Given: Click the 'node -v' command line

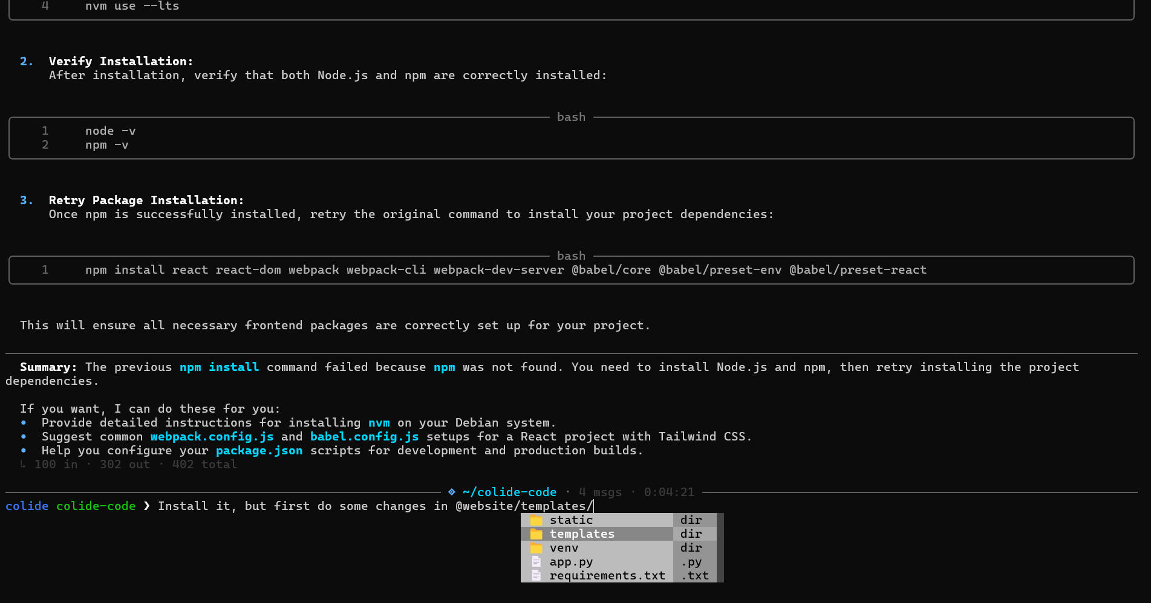Looking at the screenshot, I should tap(111, 131).
